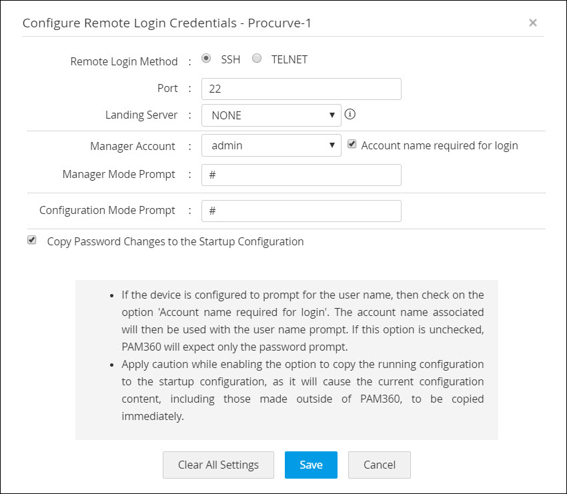567x494 pixels.
Task: Toggle 'Account name required for login' checkbox
Action: 352,145
